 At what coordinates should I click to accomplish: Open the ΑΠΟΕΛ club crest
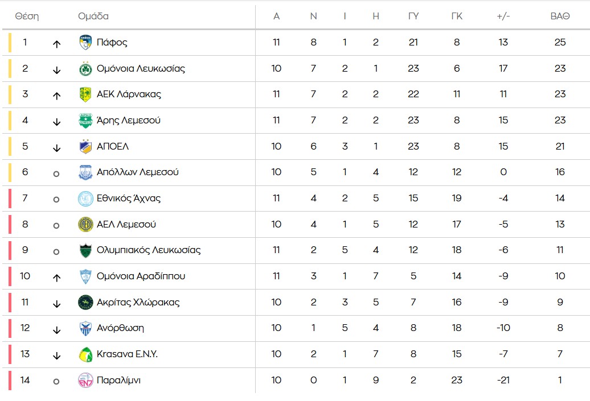(85, 146)
